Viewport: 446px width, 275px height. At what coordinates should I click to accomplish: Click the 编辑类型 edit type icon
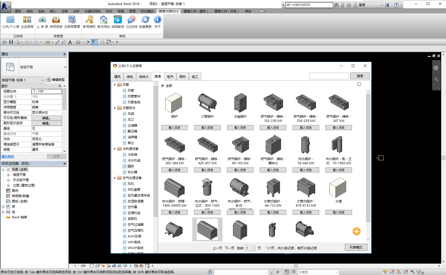pos(48,80)
